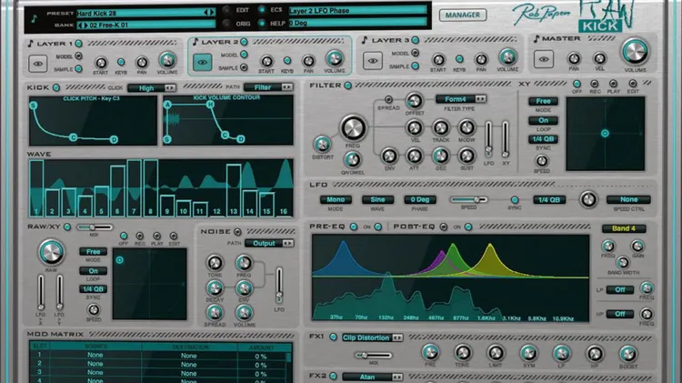The image size is (682, 383).
Task: Toggle the Kick section LED
Action: 56,87
